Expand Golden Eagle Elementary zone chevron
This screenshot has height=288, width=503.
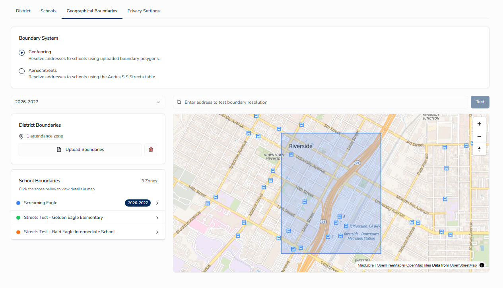[x=157, y=218]
